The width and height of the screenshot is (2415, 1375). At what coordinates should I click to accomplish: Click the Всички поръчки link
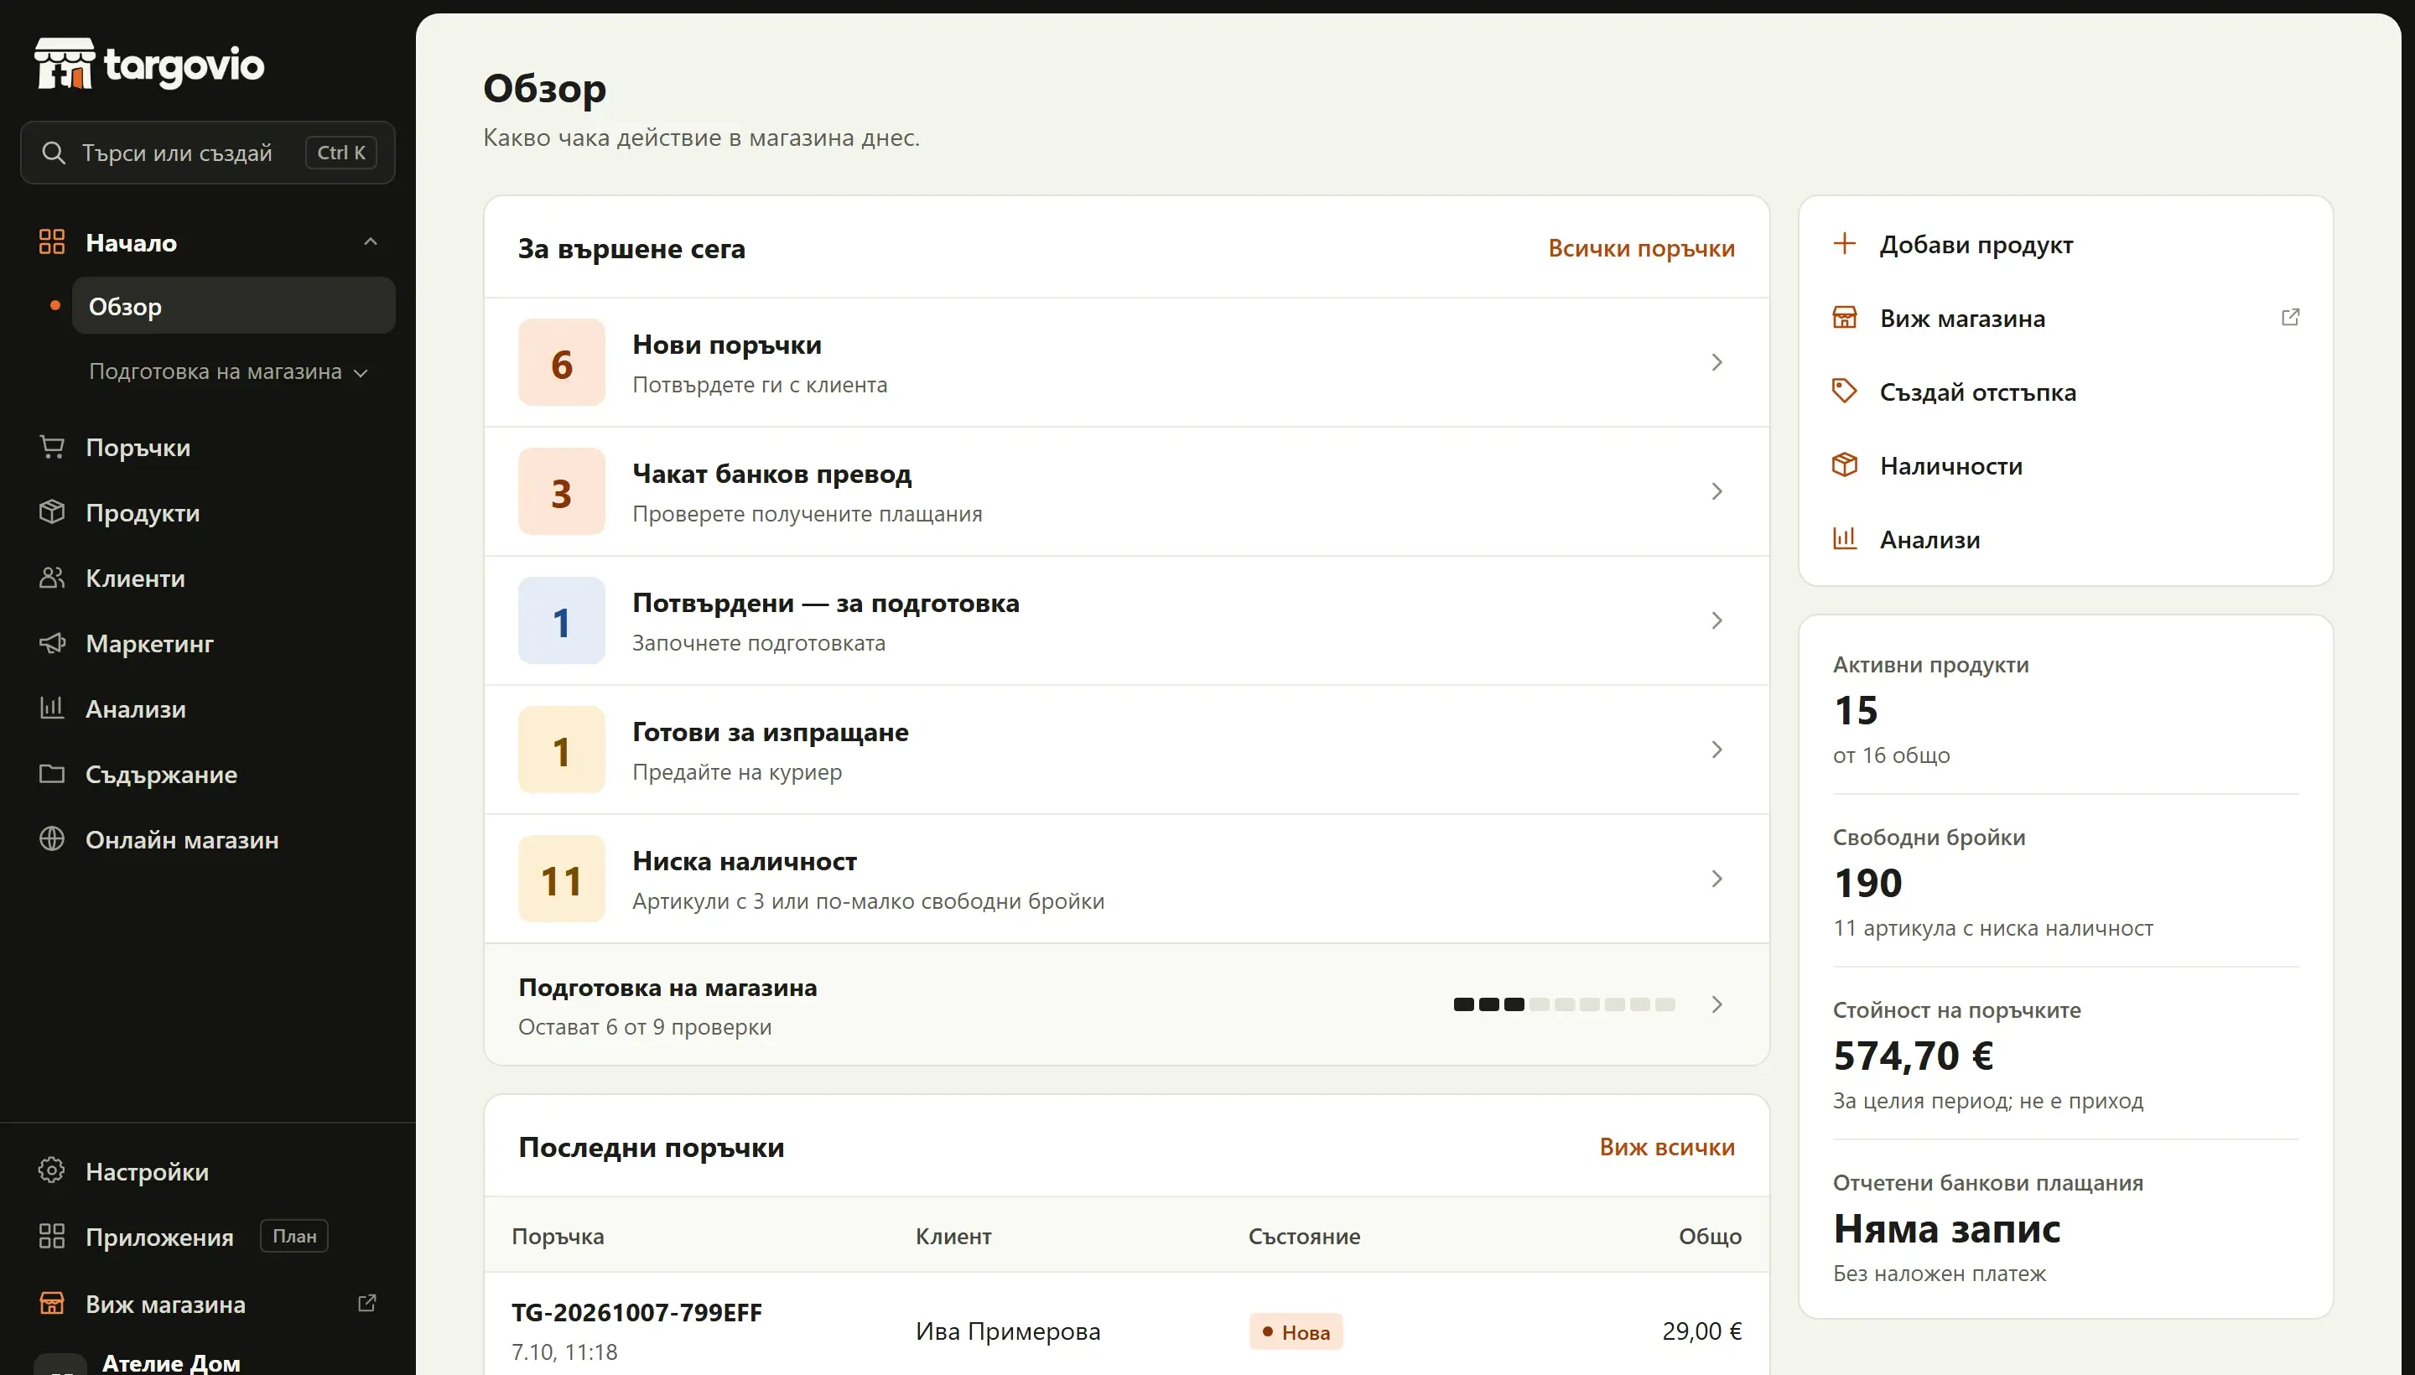1642,248
